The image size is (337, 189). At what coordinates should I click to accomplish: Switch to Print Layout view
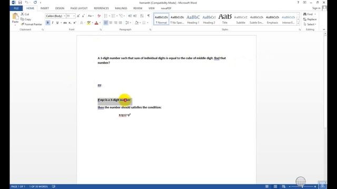pos(275,187)
